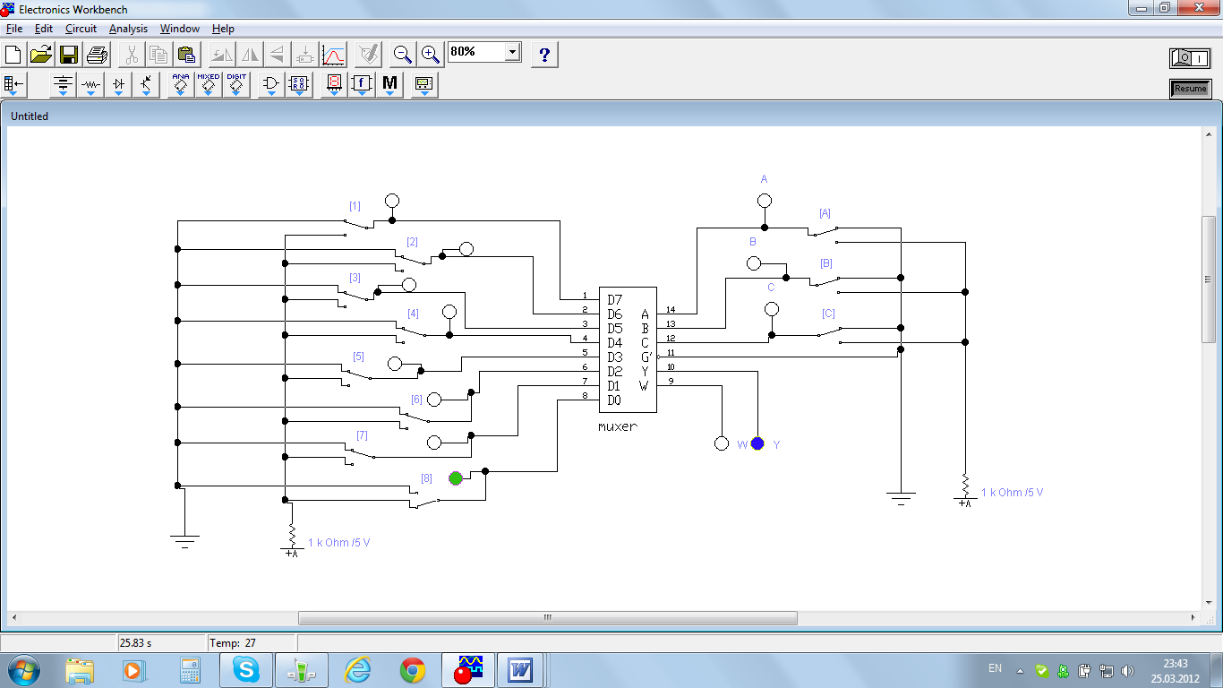Click the switch label [1]
The height and width of the screenshot is (688, 1223).
click(355, 206)
